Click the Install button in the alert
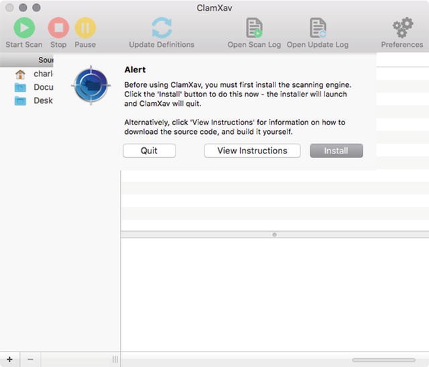 [336, 151]
